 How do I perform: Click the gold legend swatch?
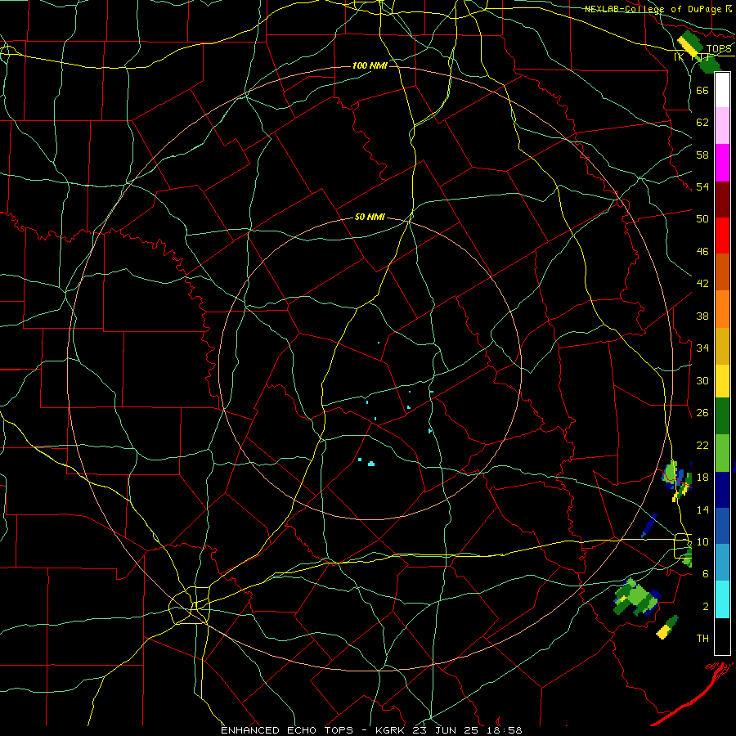coord(722,346)
